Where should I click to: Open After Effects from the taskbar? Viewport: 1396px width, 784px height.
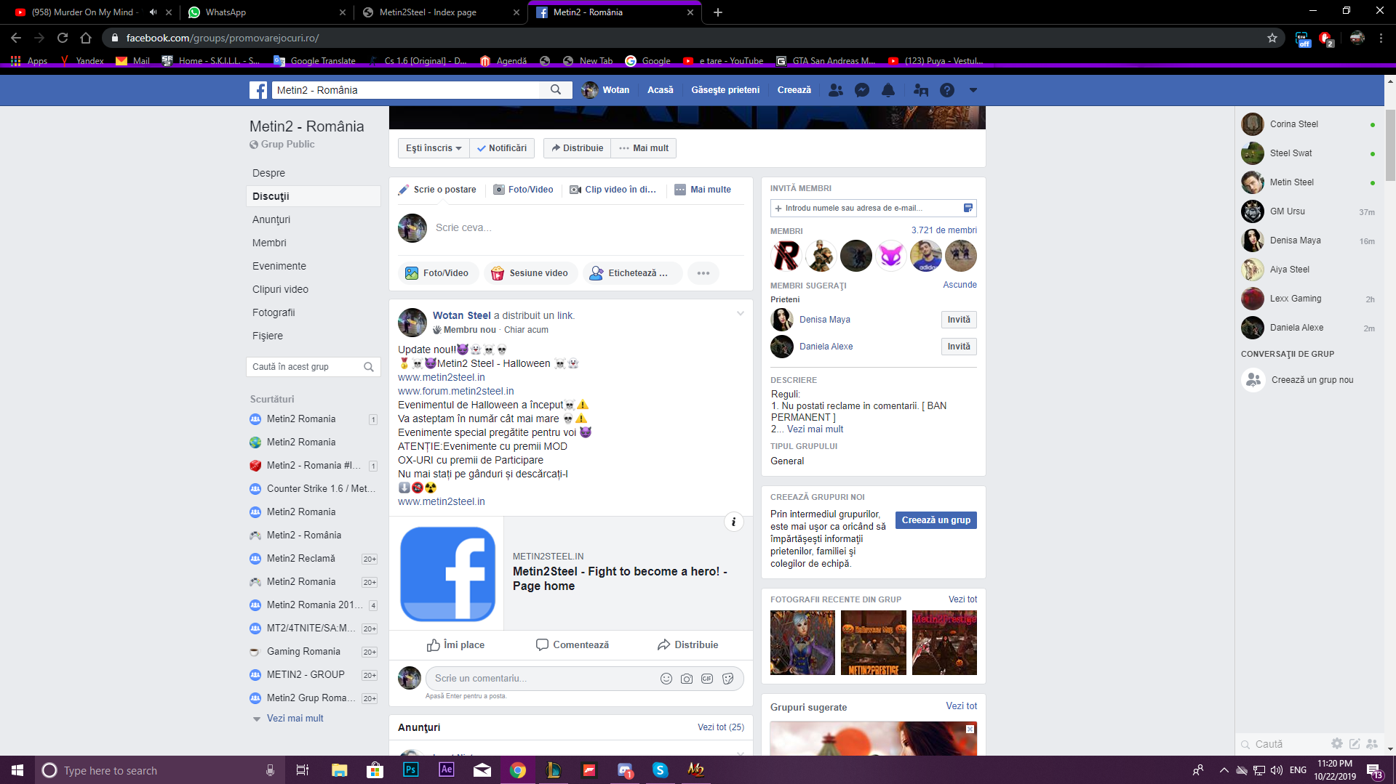[447, 770]
